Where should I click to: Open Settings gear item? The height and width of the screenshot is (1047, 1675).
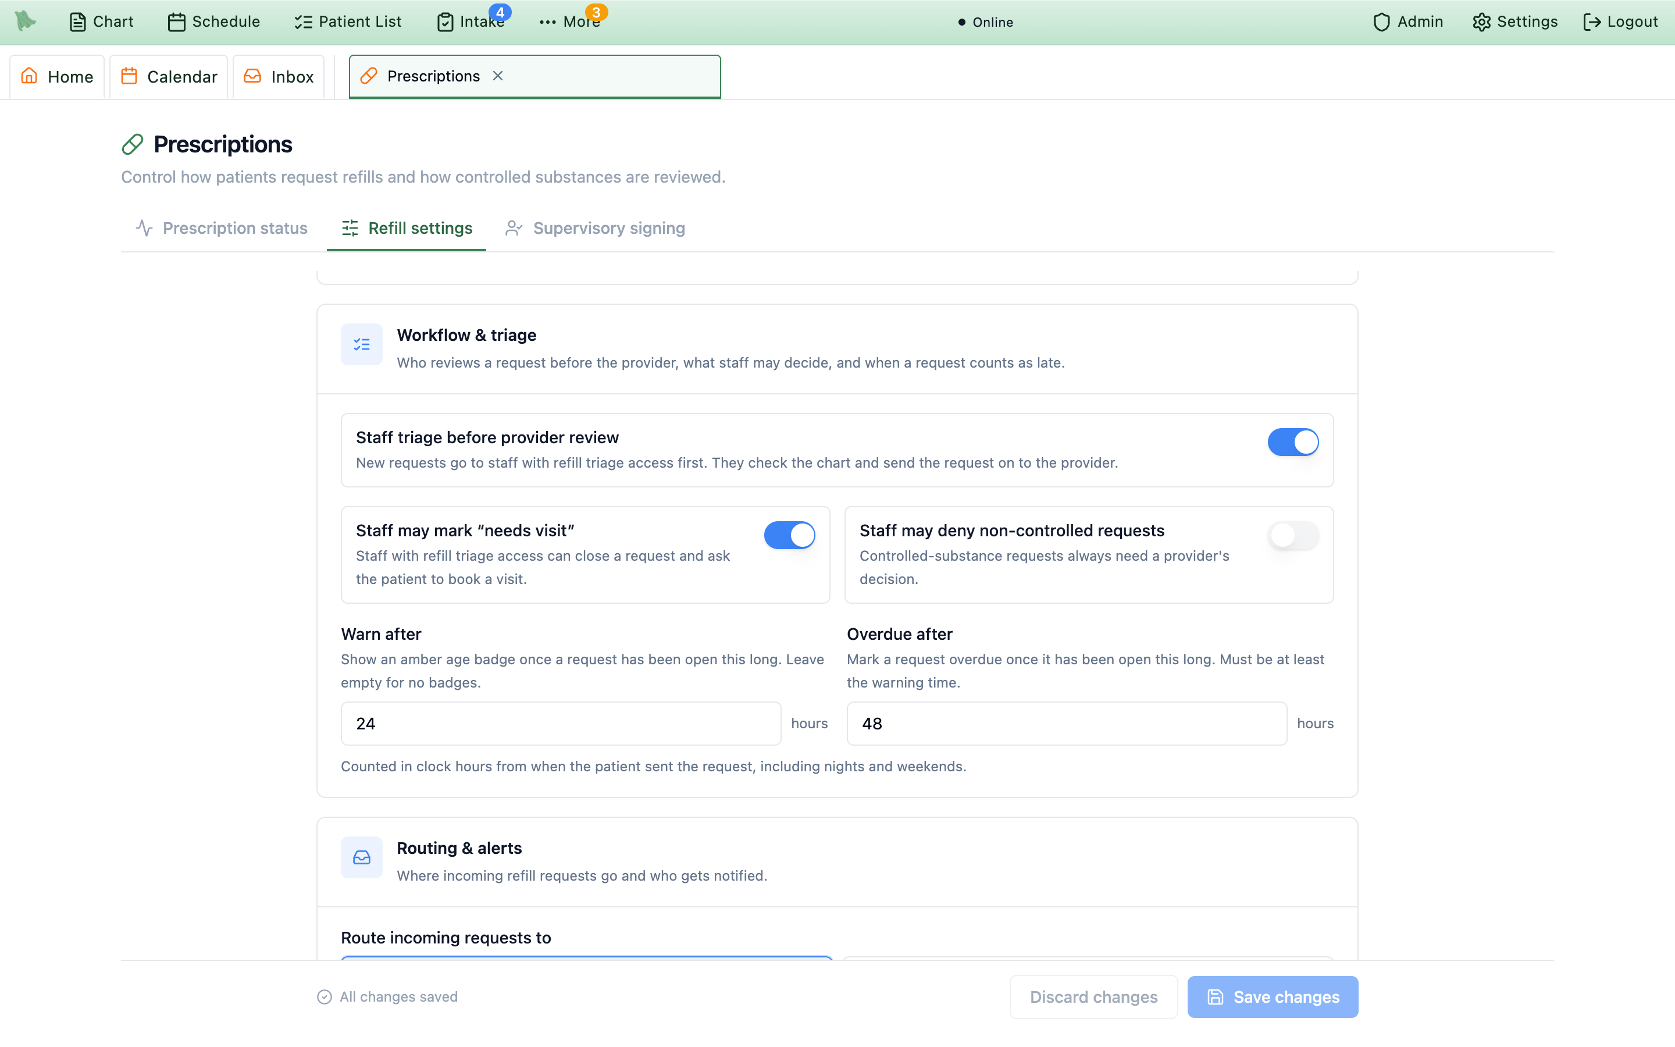click(x=1515, y=22)
